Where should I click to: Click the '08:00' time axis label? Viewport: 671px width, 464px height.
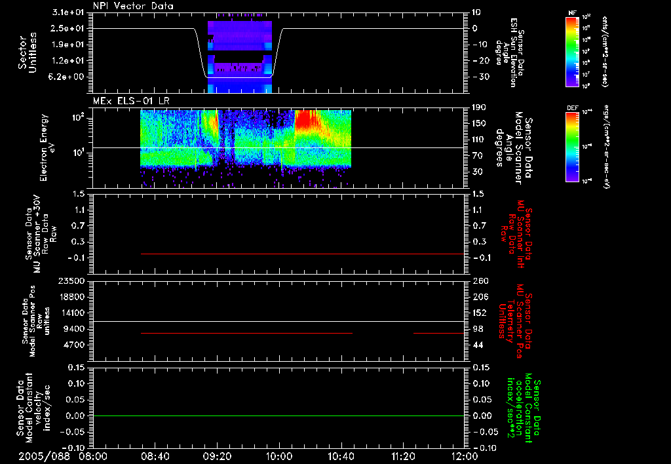point(93,456)
